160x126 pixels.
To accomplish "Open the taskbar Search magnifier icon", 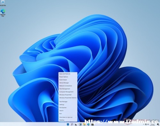I will (x=72, y=124).
